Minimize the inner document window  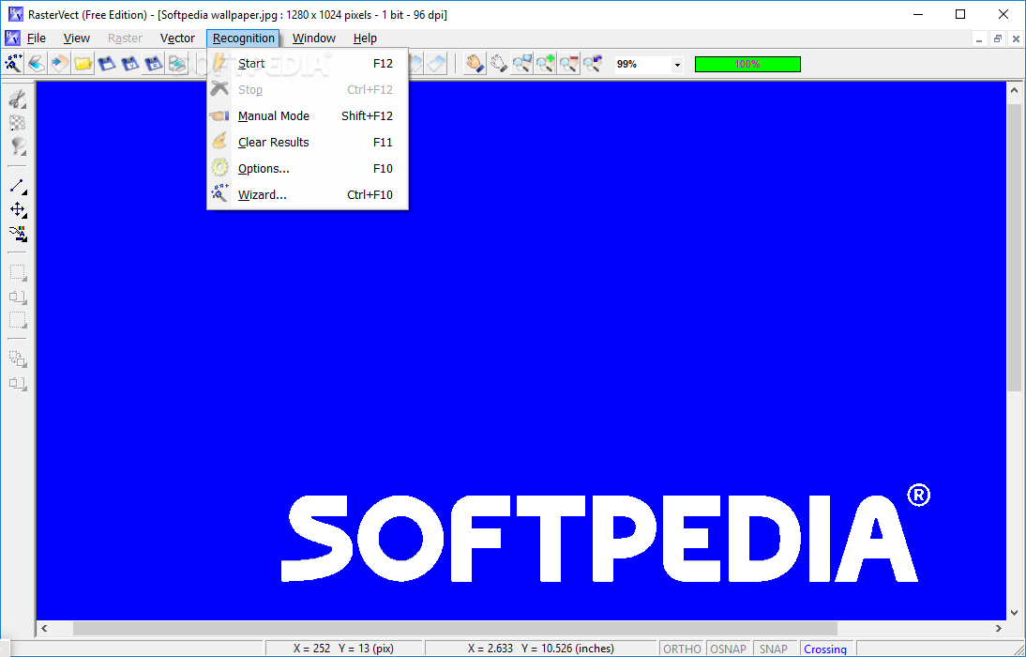(x=979, y=38)
